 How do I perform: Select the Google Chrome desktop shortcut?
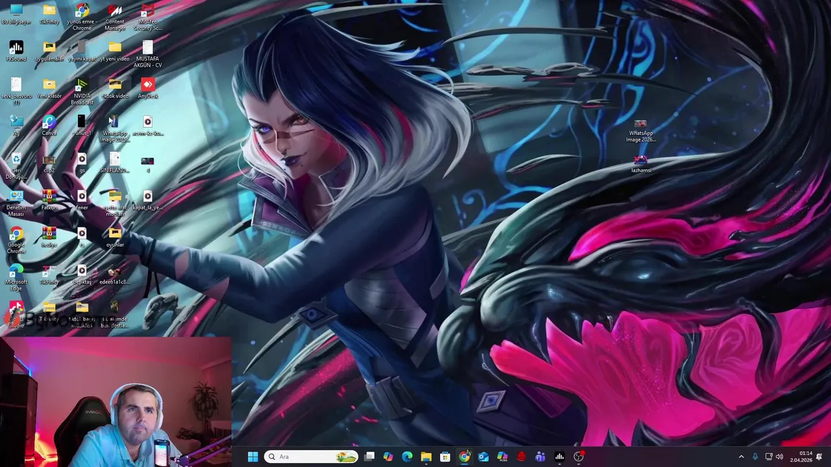pyautogui.click(x=16, y=241)
